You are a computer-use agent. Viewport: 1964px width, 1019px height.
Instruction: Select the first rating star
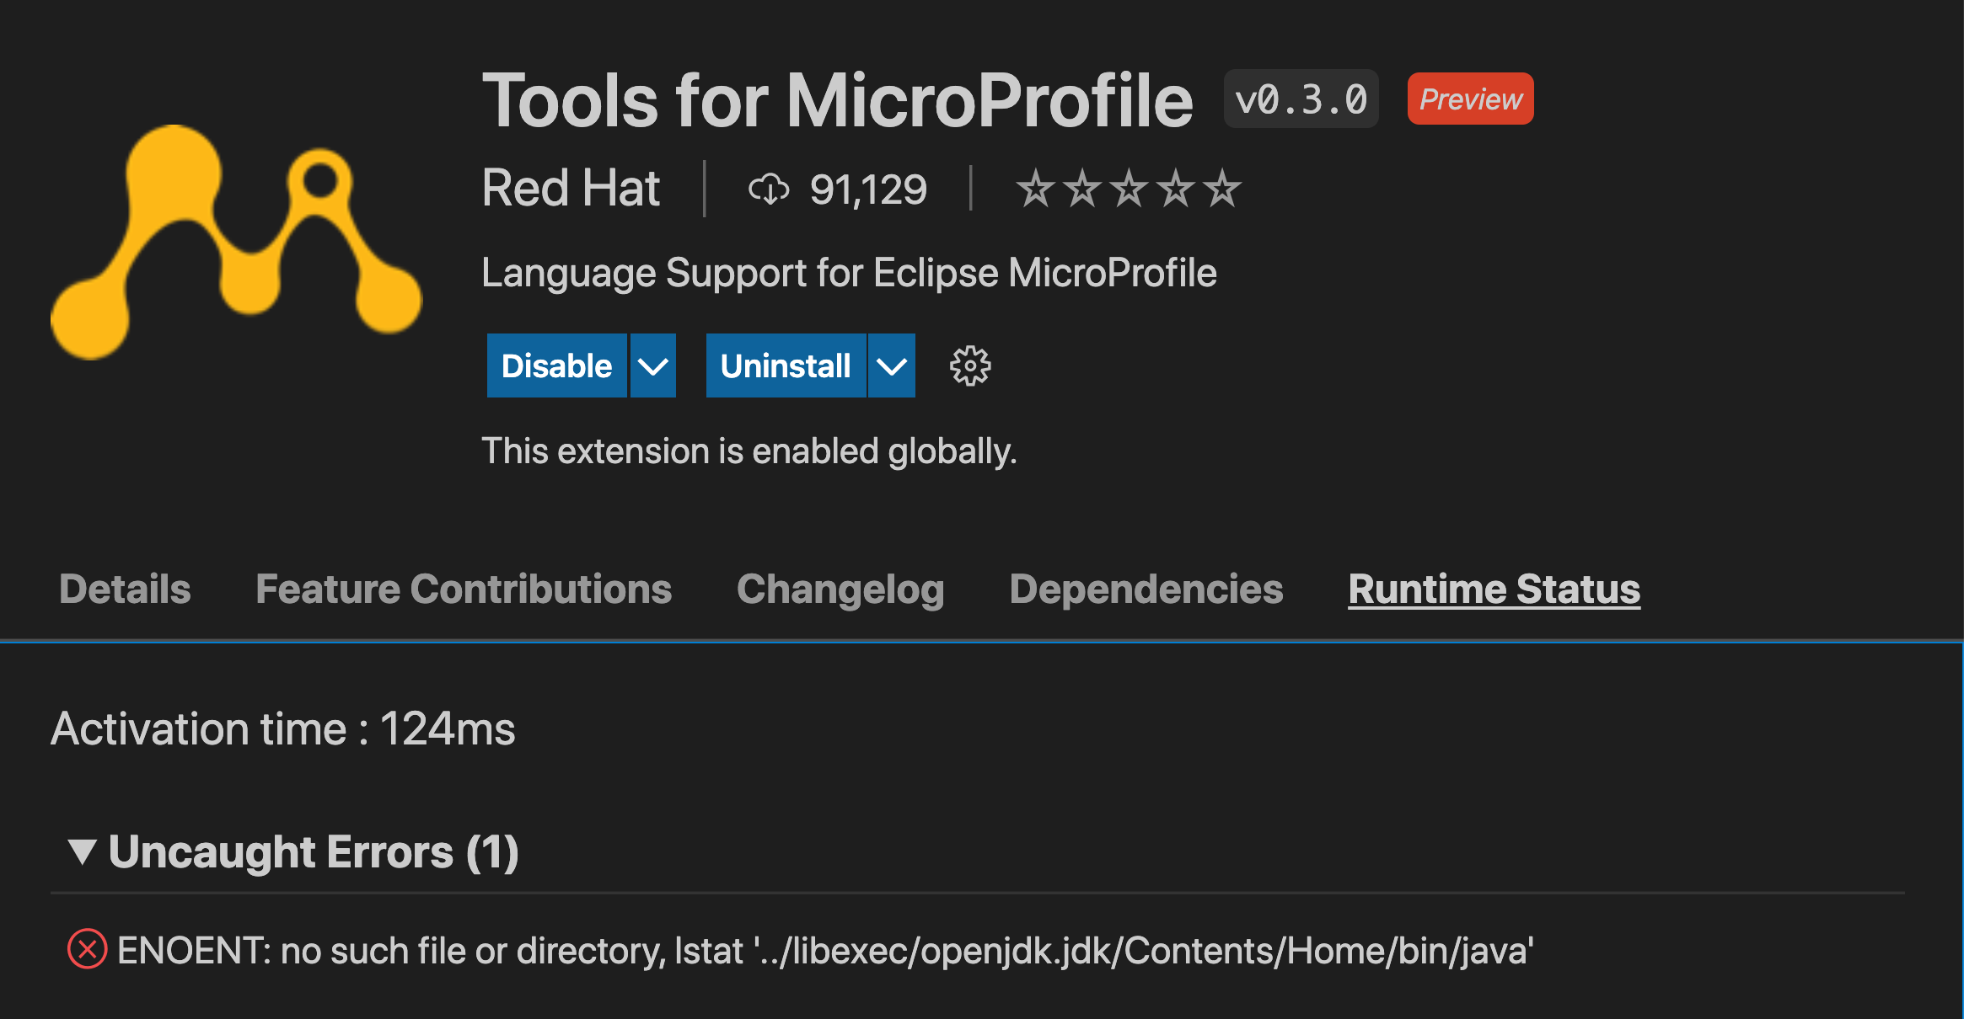[x=1035, y=188]
